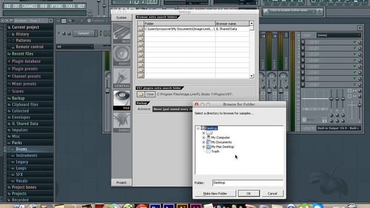Open the CHANNELS menu
This screenshot has height=208, width=370.
coord(29,6)
